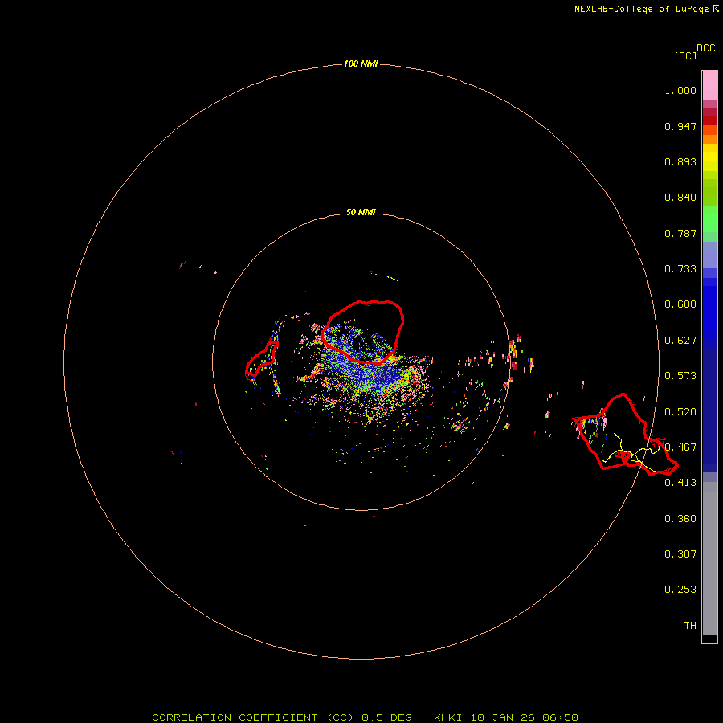Click the 0.307 scale value
The height and width of the screenshot is (723, 723).
click(x=680, y=554)
